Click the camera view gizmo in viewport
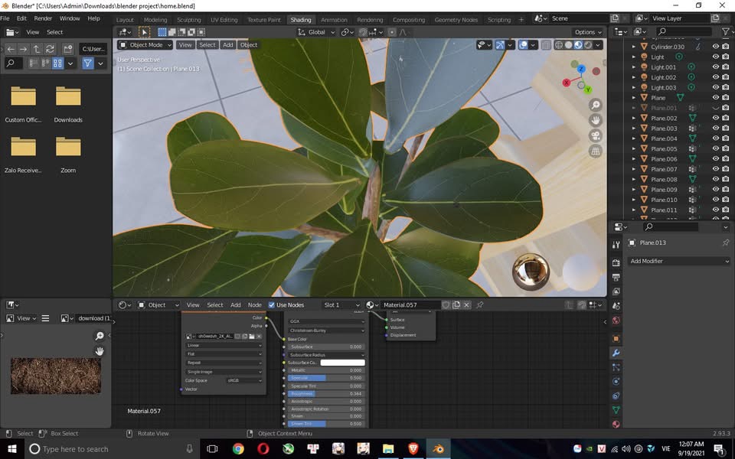 tap(596, 136)
